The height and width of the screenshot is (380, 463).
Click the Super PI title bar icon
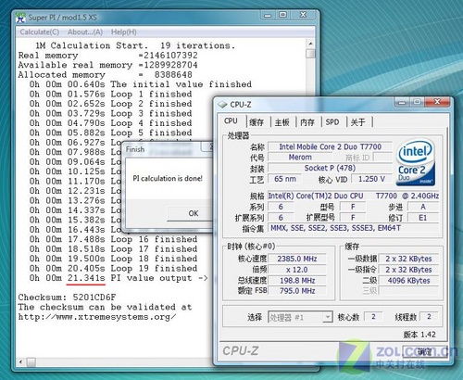click(x=20, y=18)
